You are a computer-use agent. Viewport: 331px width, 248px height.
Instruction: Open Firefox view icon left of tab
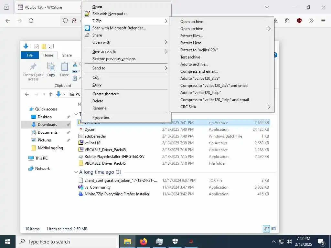tap(6, 7)
